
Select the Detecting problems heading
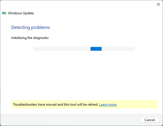click(31, 27)
